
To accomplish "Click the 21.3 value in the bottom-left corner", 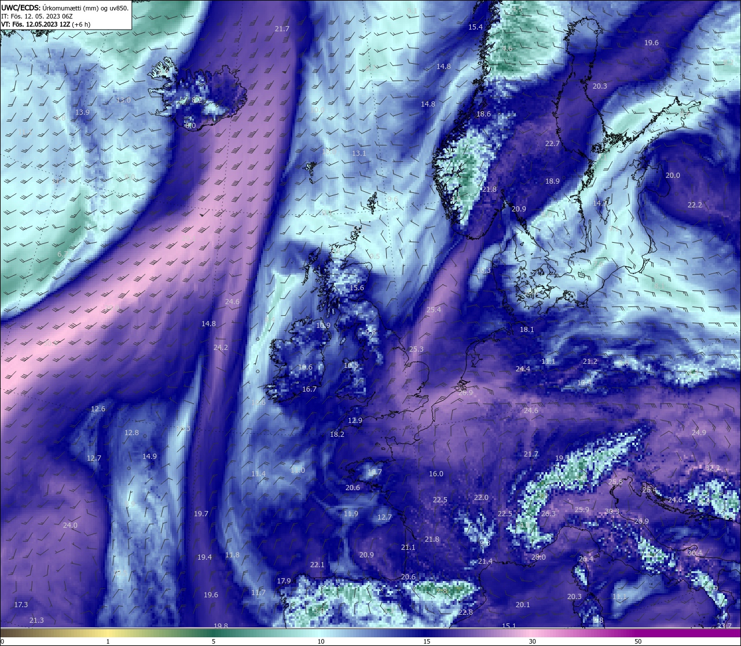I will pyautogui.click(x=36, y=621).
